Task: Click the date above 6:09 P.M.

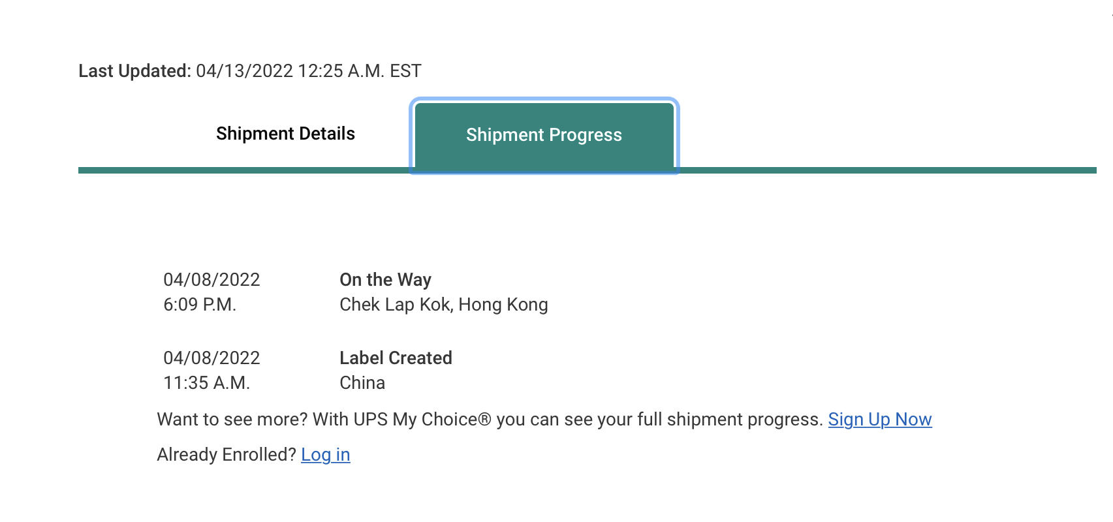Action: (212, 280)
